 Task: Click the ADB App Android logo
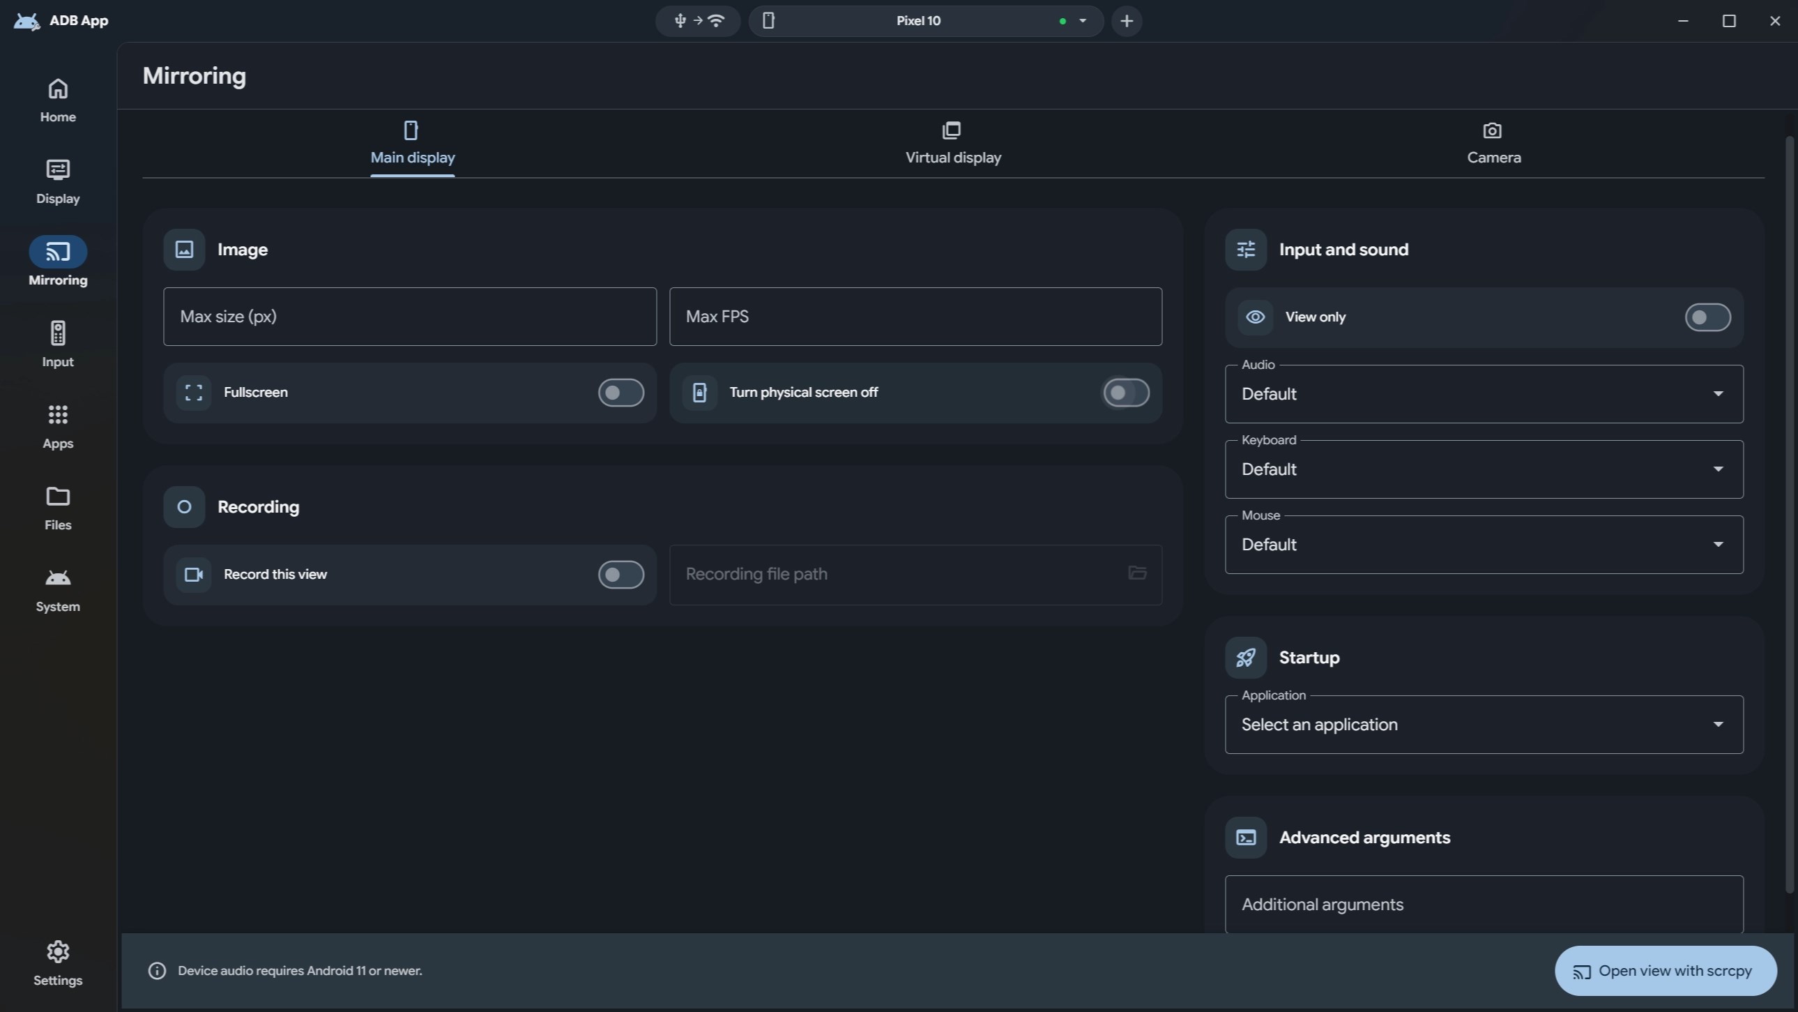click(x=26, y=21)
